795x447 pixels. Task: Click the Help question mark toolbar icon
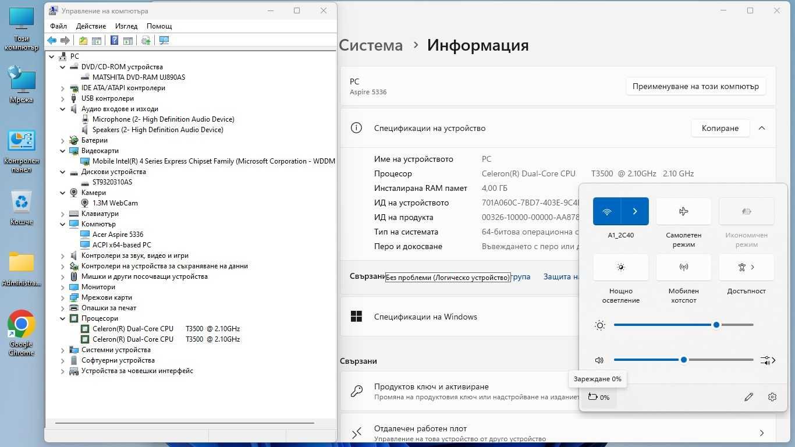pyautogui.click(x=115, y=40)
